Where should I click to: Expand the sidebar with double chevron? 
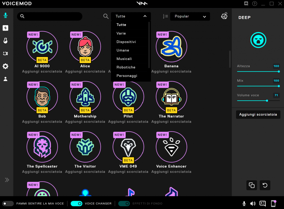pyautogui.click(x=7, y=180)
